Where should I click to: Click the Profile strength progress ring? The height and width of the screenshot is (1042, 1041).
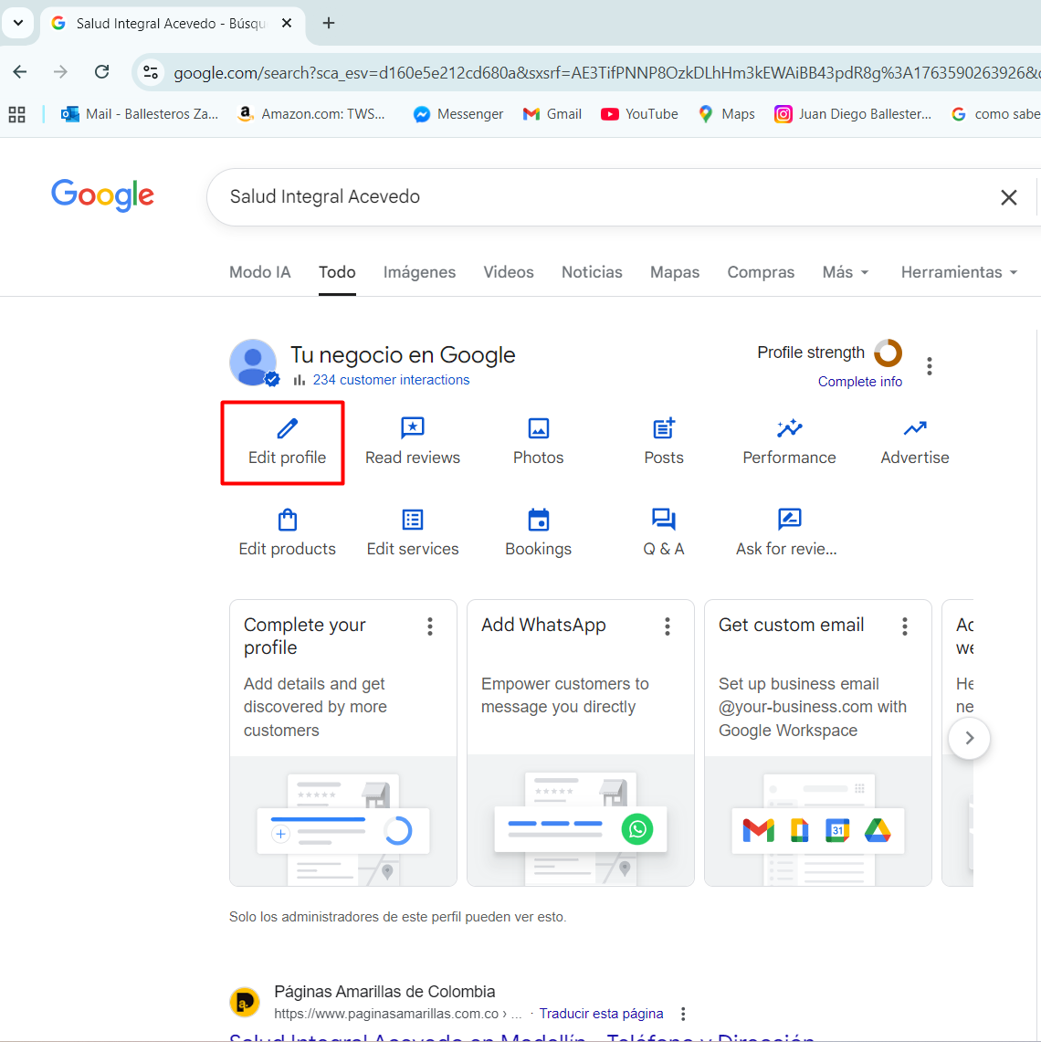coord(888,353)
